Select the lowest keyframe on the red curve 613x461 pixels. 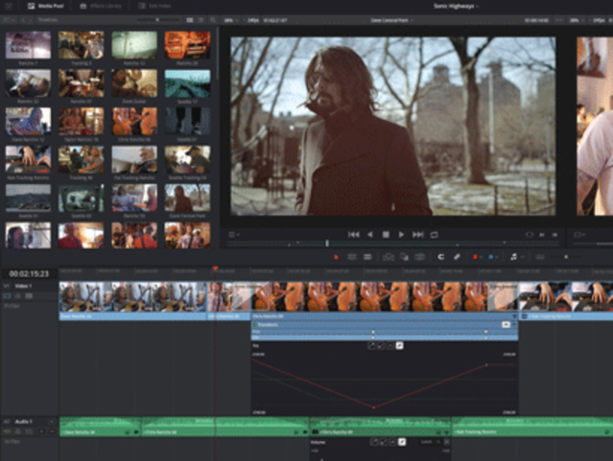tap(374, 408)
